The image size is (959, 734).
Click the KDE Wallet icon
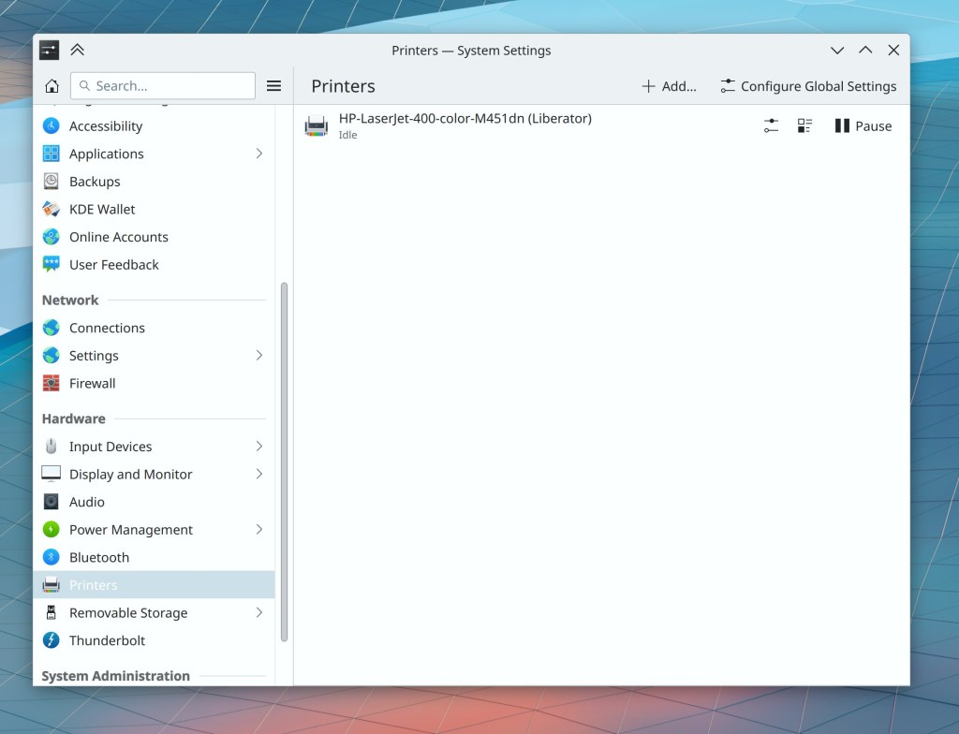52,209
